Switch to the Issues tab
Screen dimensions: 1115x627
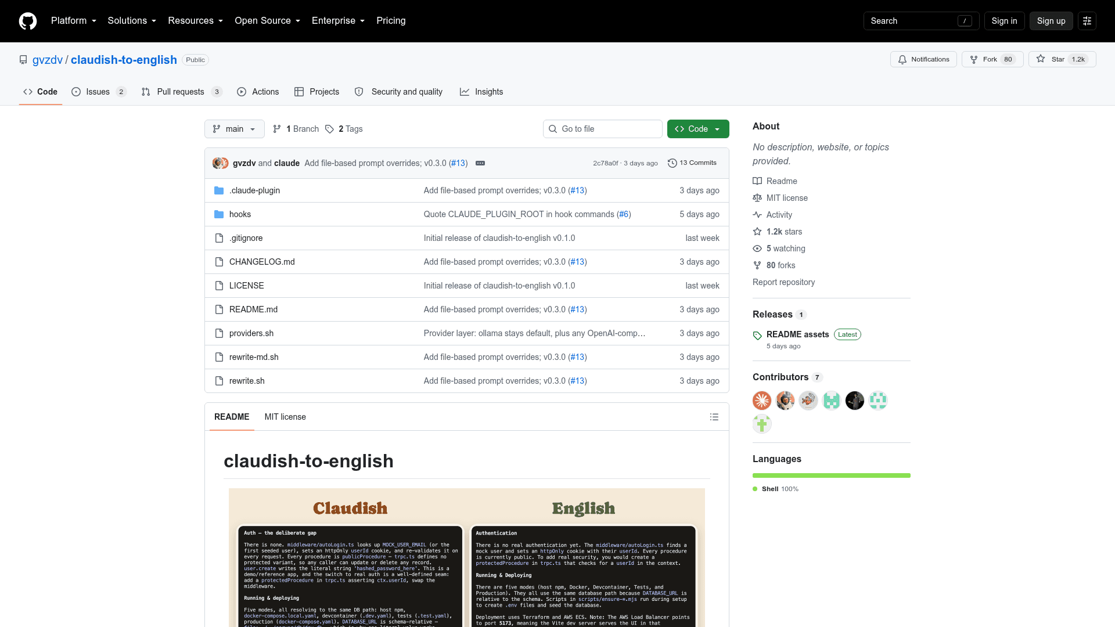pyautogui.click(x=99, y=92)
